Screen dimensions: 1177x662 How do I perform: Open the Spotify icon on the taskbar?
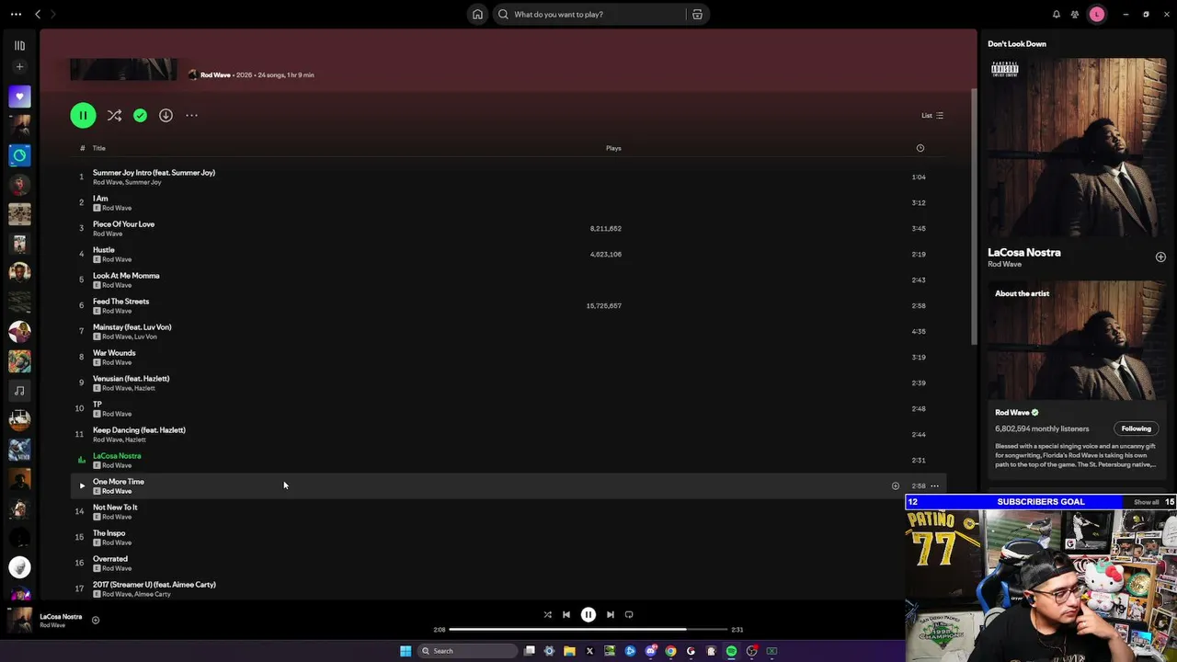click(x=731, y=651)
